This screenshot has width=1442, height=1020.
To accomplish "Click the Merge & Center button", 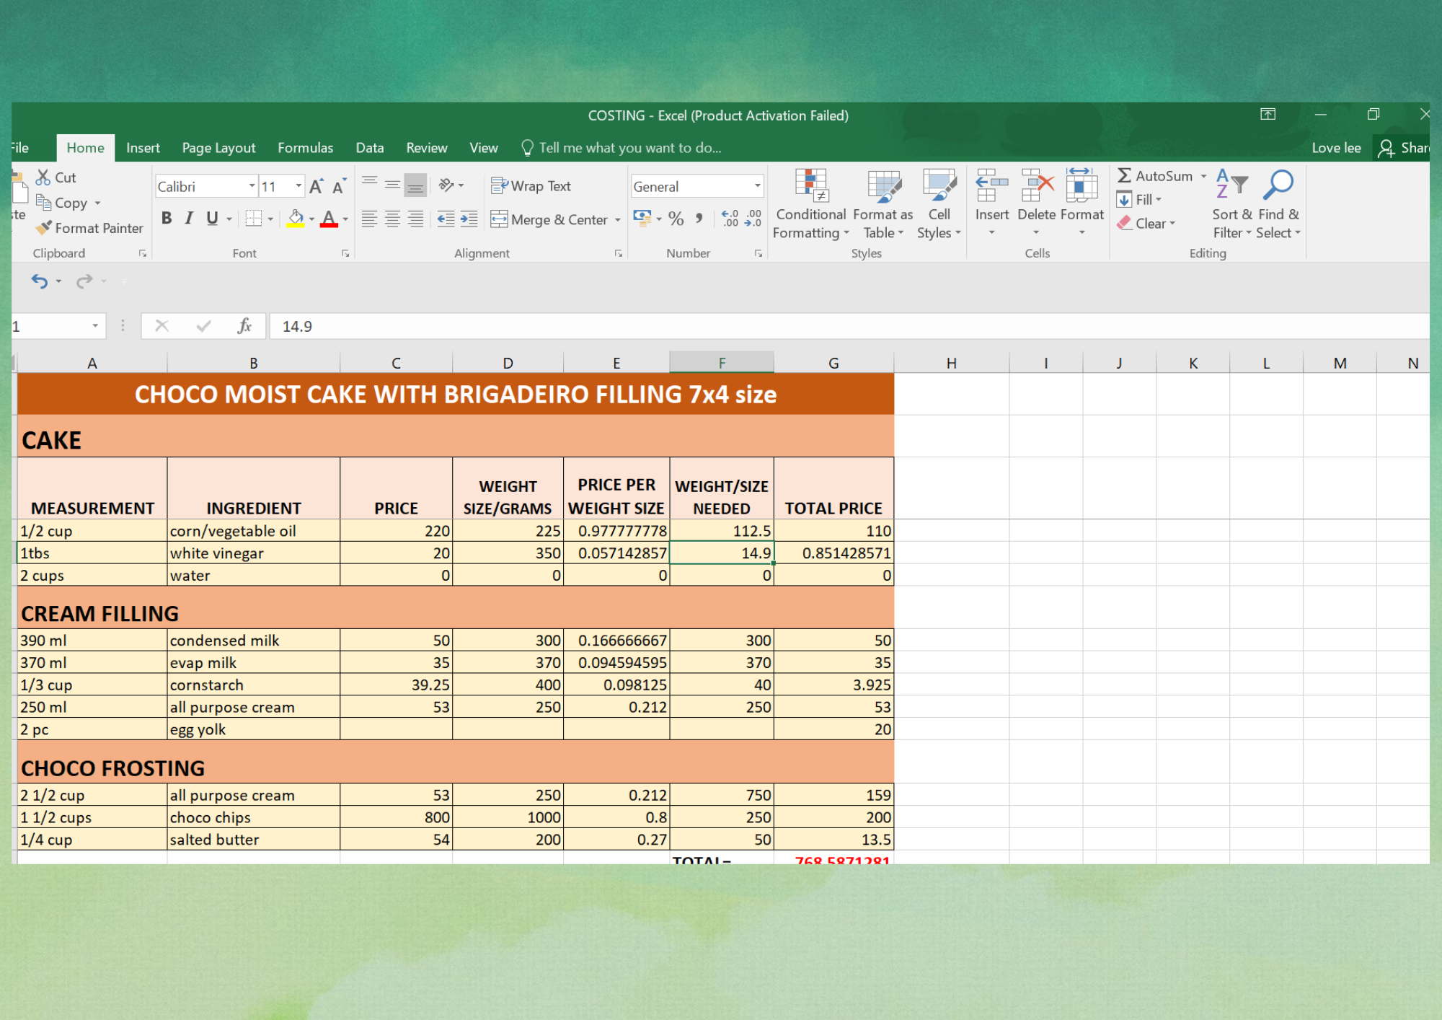I will [x=549, y=219].
